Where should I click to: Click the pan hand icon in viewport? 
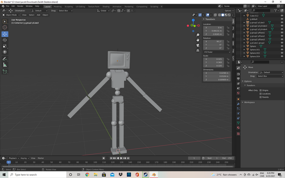(198, 40)
